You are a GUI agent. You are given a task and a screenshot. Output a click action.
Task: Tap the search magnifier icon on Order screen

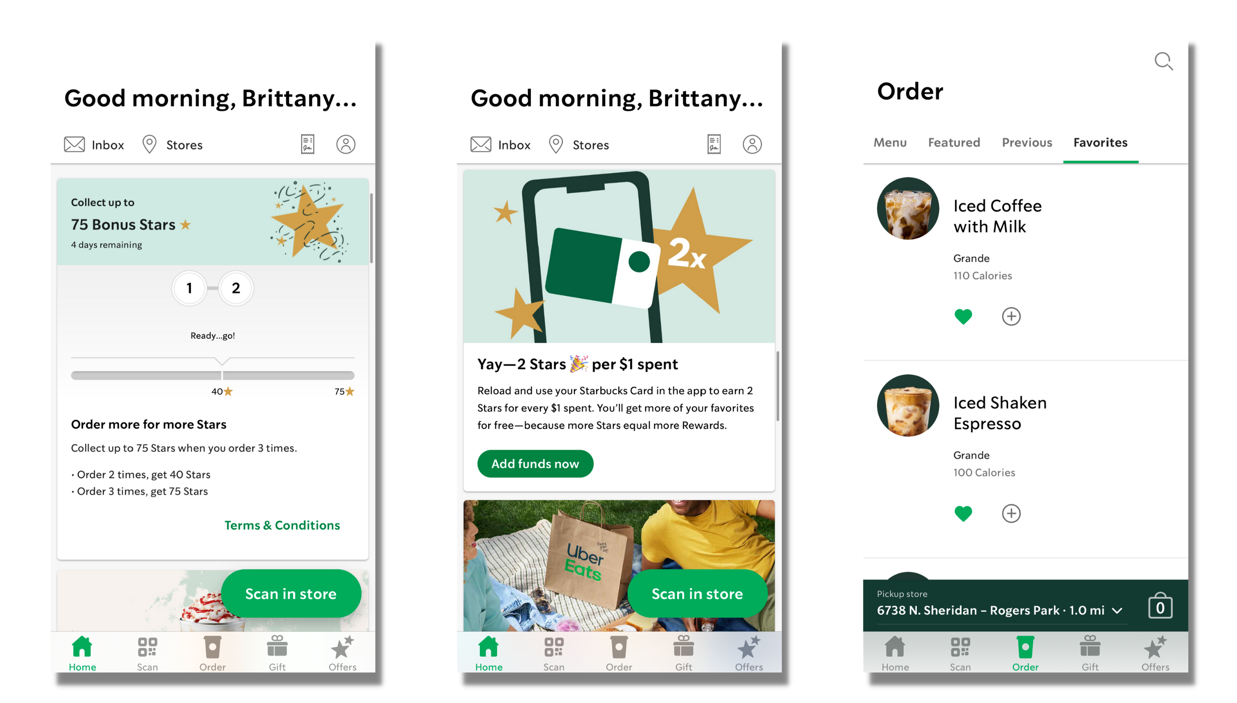click(1164, 61)
